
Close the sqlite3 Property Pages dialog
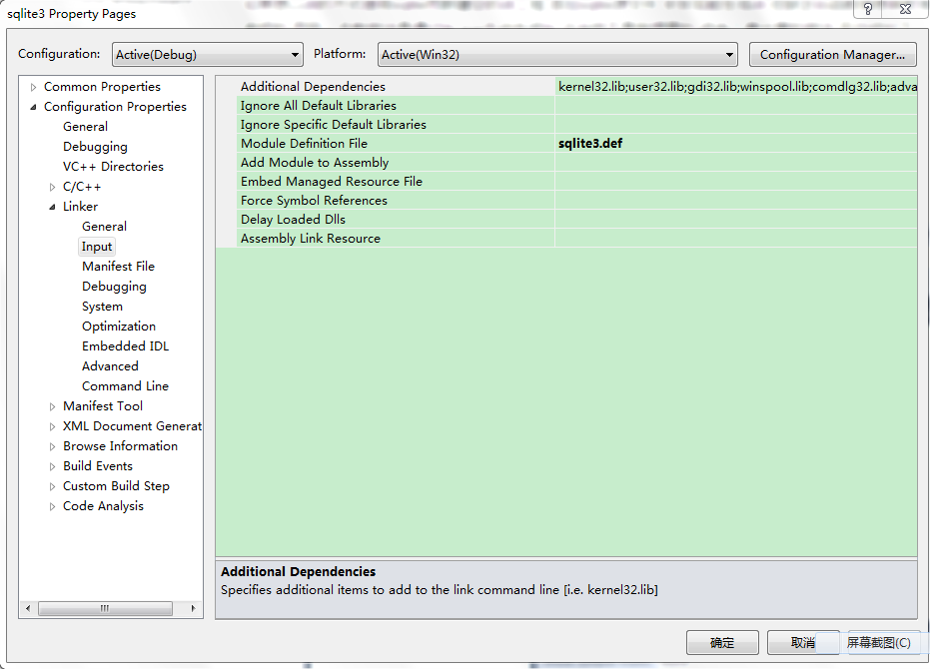click(905, 9)
